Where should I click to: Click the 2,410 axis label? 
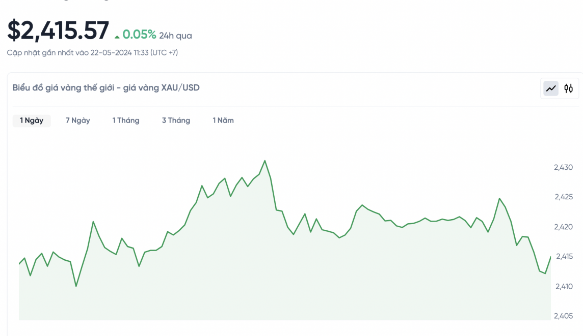tap(564, 286)
